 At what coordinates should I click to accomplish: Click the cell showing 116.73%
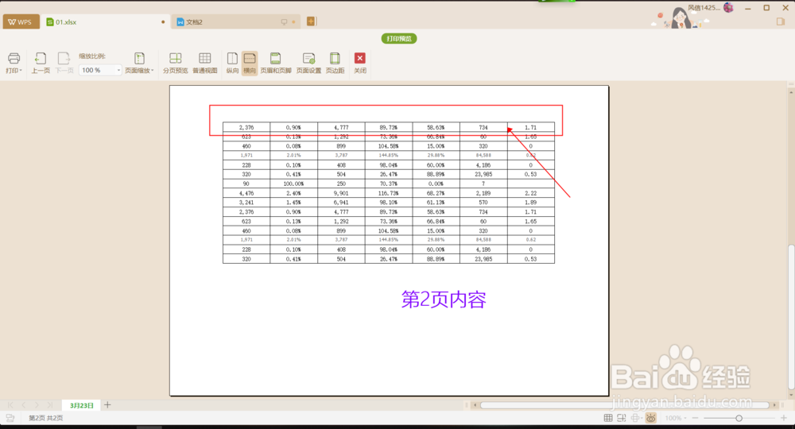pyautogui.click(x=389, y=193)
